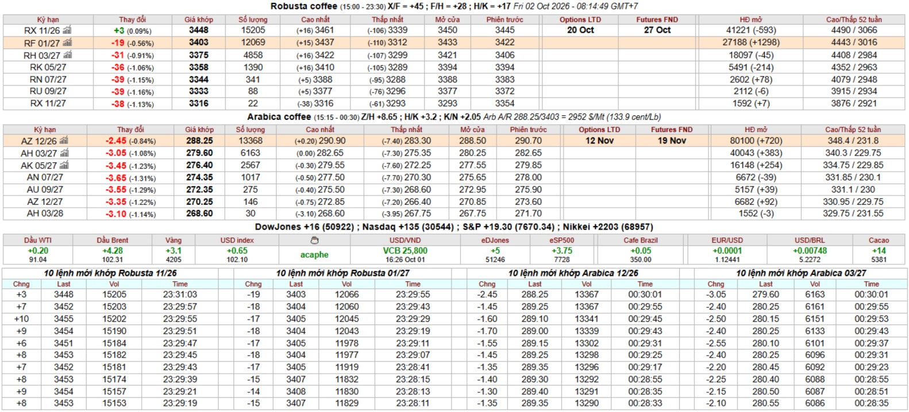Open the chart icon beside RH 03/27
The height and width of the screenshot is (412, 909).
coord(68,55)
